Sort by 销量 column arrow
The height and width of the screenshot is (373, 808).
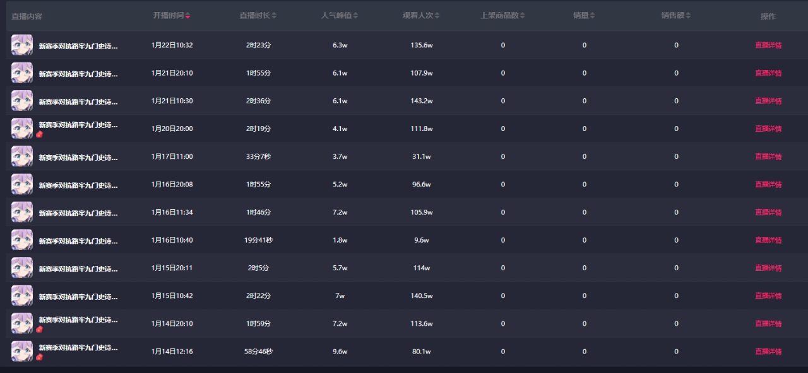(x=593, y=15)
